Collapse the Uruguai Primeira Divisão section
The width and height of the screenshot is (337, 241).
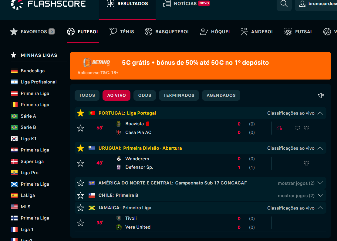[320, 148]
